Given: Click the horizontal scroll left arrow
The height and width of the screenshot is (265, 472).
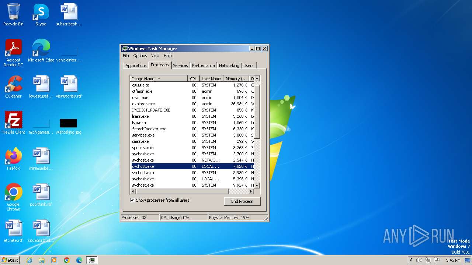Looking at the screenshot, I should click(x=133, y=191).
